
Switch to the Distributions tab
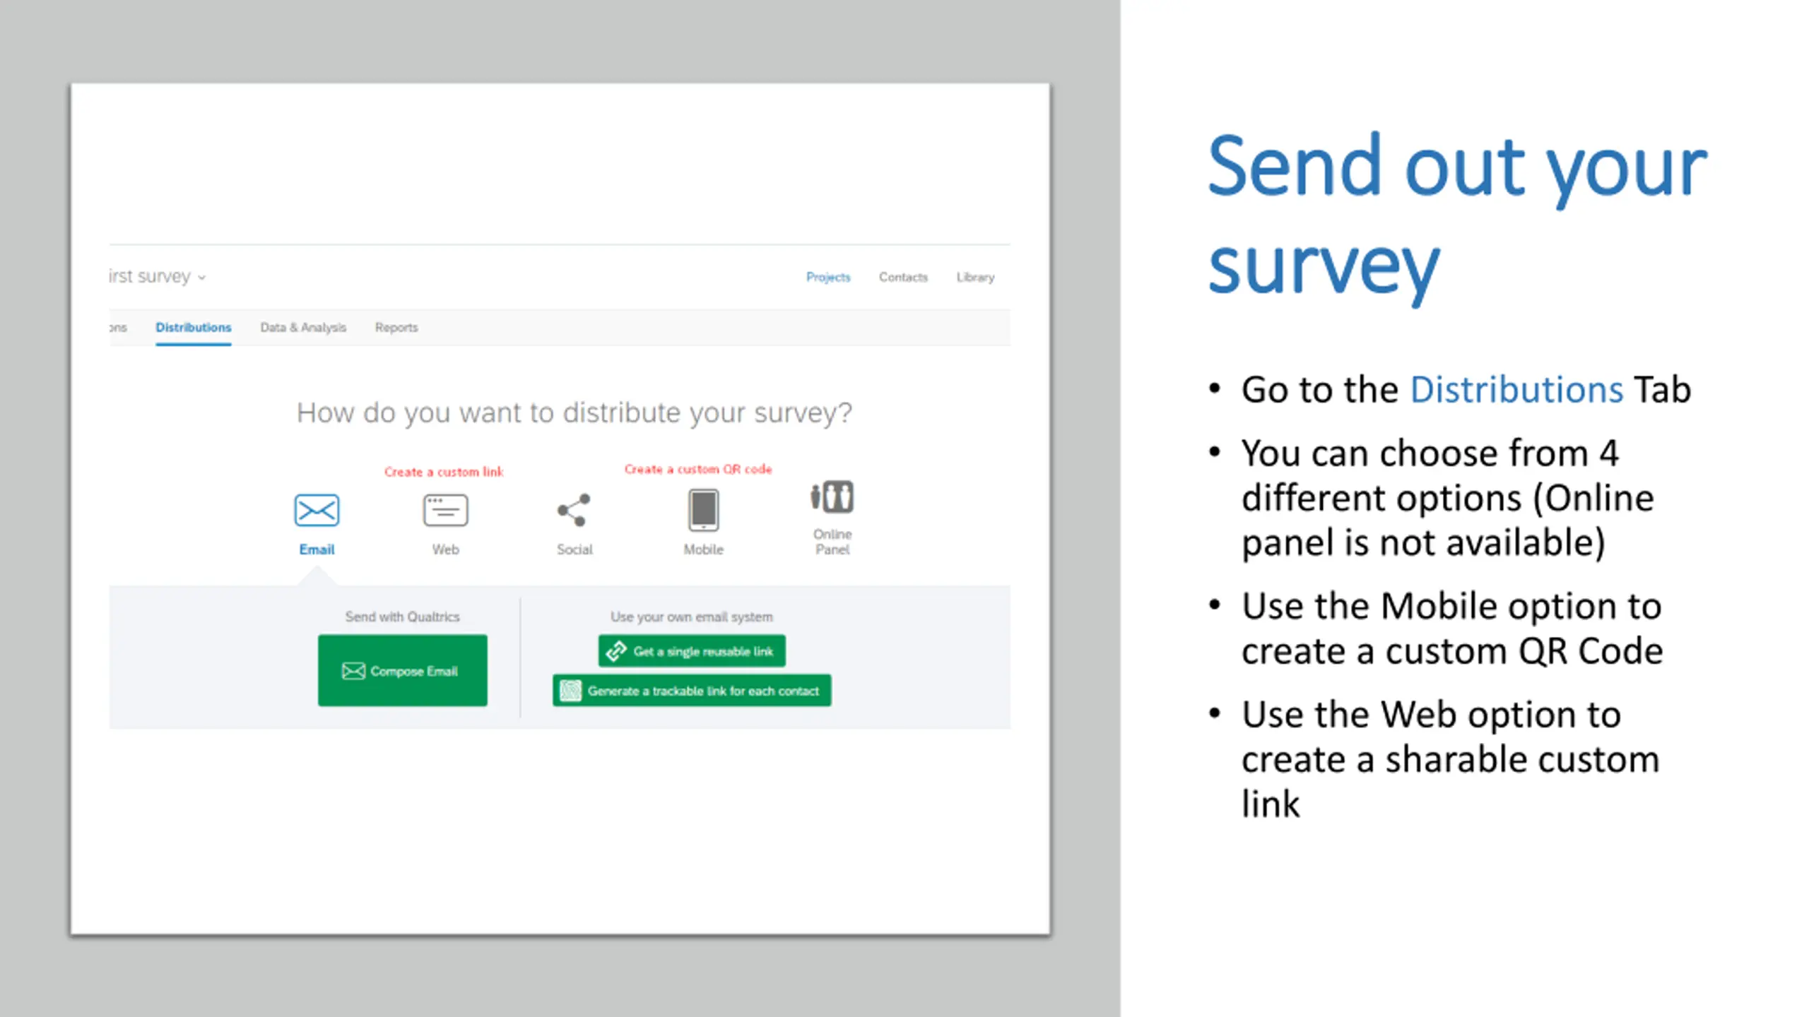(x=193, y=328)
